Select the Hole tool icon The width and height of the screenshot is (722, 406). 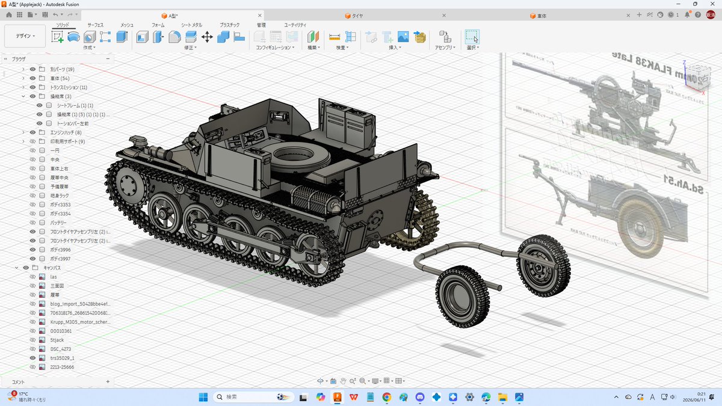90,37
